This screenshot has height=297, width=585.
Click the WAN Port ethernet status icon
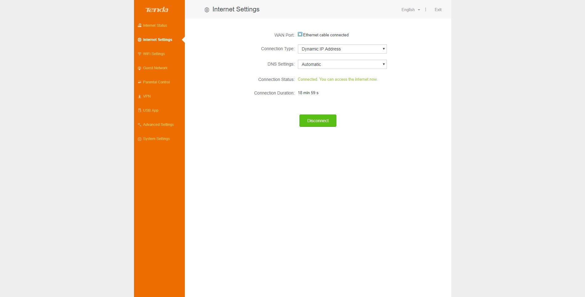[x=300, y=34]
